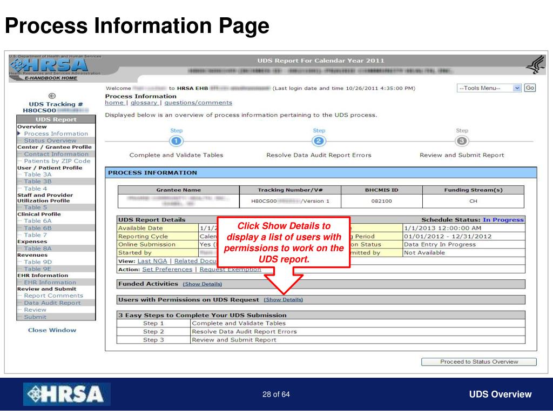The width and height of the screenshot is (553, 415).
Task: Open Table 7
Action: pos(35,235)
